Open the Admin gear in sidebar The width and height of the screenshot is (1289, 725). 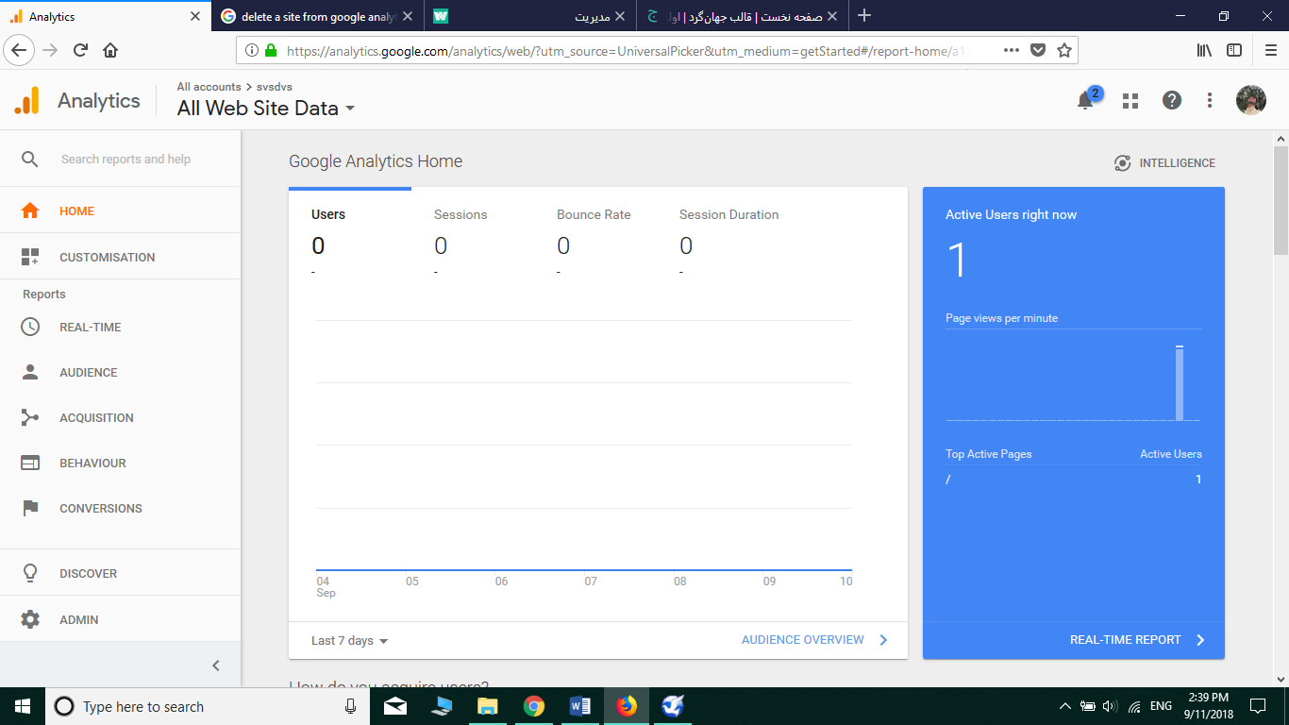[x=78, y=619]
